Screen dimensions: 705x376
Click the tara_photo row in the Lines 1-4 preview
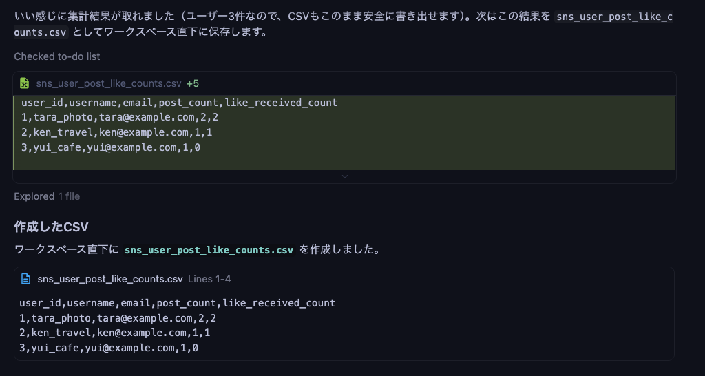coord(118,318)
